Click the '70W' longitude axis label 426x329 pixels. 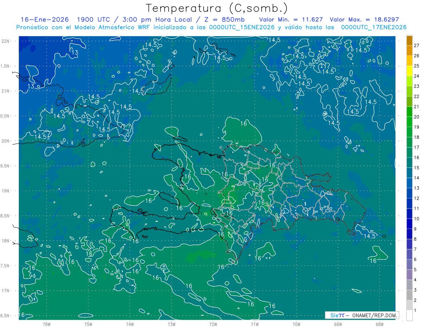pyautogui.click(x=296, y=324)
